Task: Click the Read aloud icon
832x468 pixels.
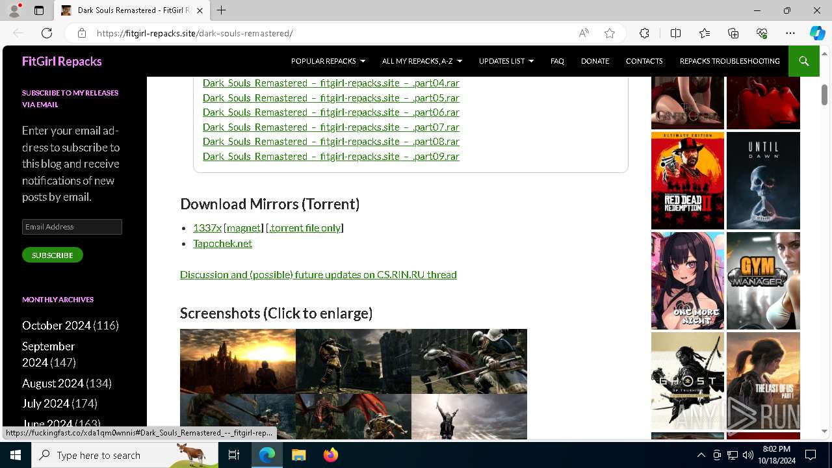Action: pyautogui.click(x=584, y=33)
